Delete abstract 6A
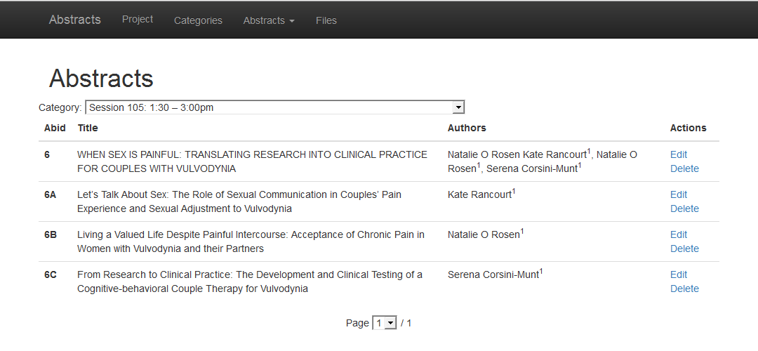The width and height of the screenshot is (758, 351). click(x=684, y=208)
